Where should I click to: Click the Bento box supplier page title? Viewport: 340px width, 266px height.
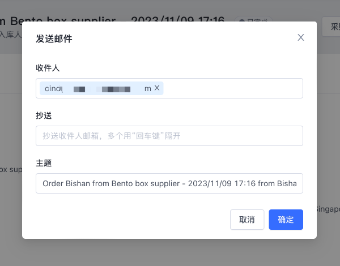pyautogui.click(x=58, y=19)
